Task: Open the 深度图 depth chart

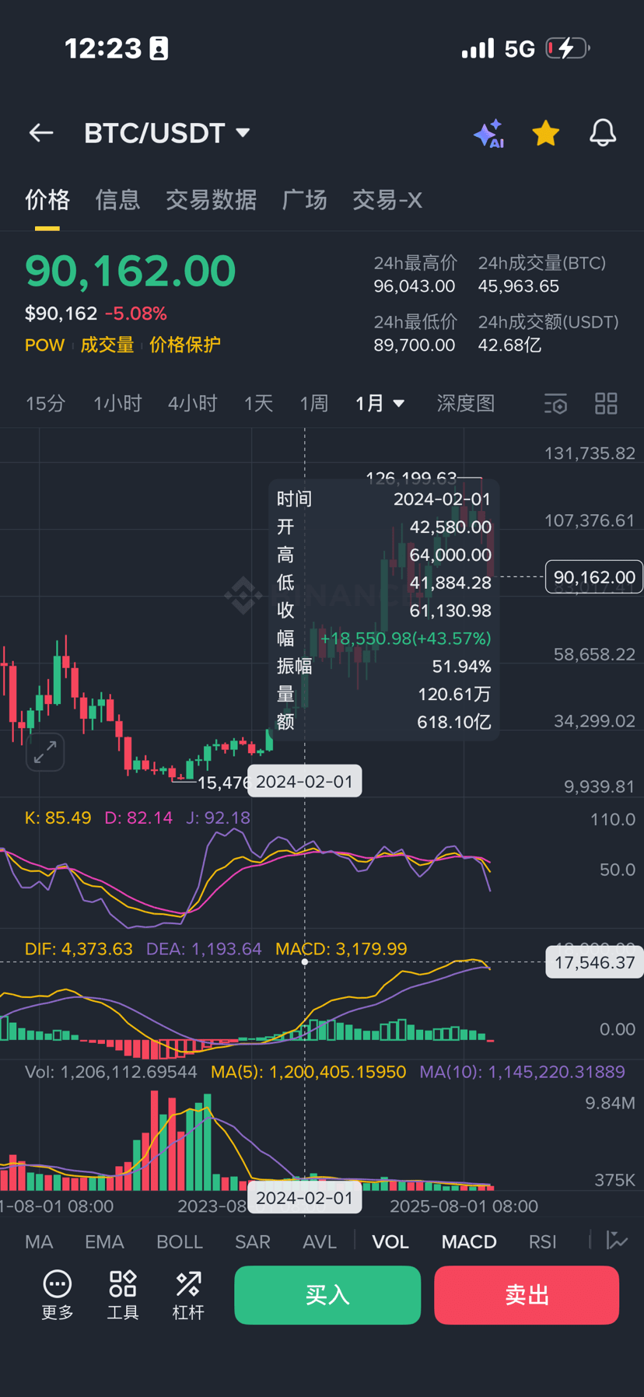Action: click(466, 403)
